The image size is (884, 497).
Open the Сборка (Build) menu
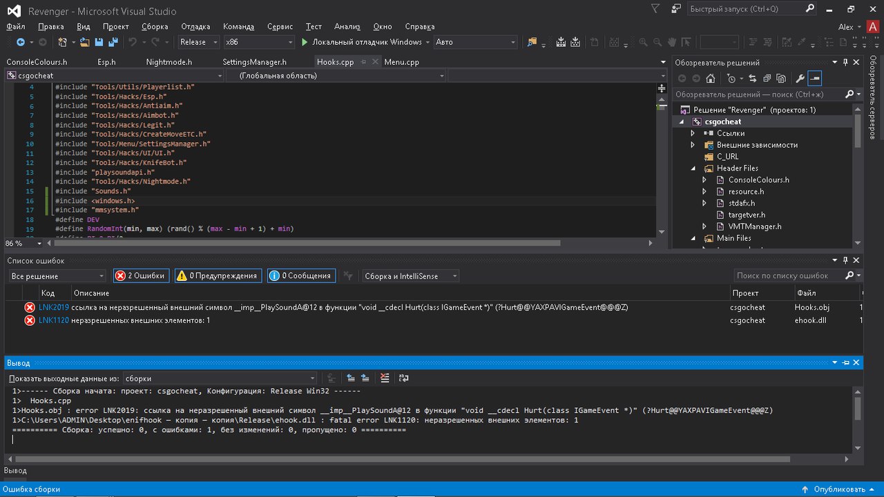[155, 26]
